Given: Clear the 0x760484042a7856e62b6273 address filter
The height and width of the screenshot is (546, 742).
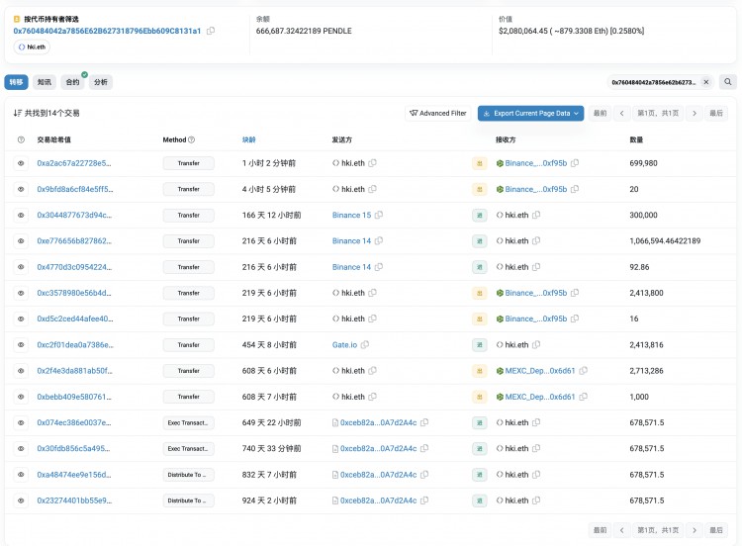Looking at the screenshot, I should [706, 82].
